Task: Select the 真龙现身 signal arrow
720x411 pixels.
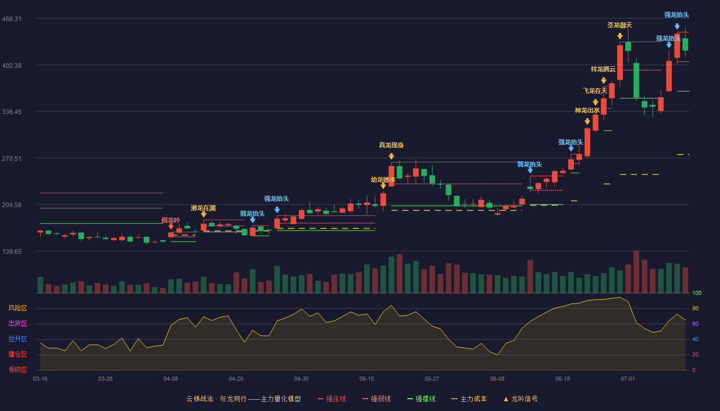Action: coord(391,156)
